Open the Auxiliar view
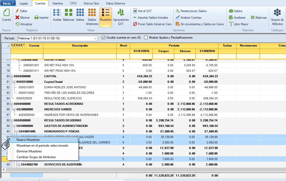Screen dimensions: 286x181 57,13
